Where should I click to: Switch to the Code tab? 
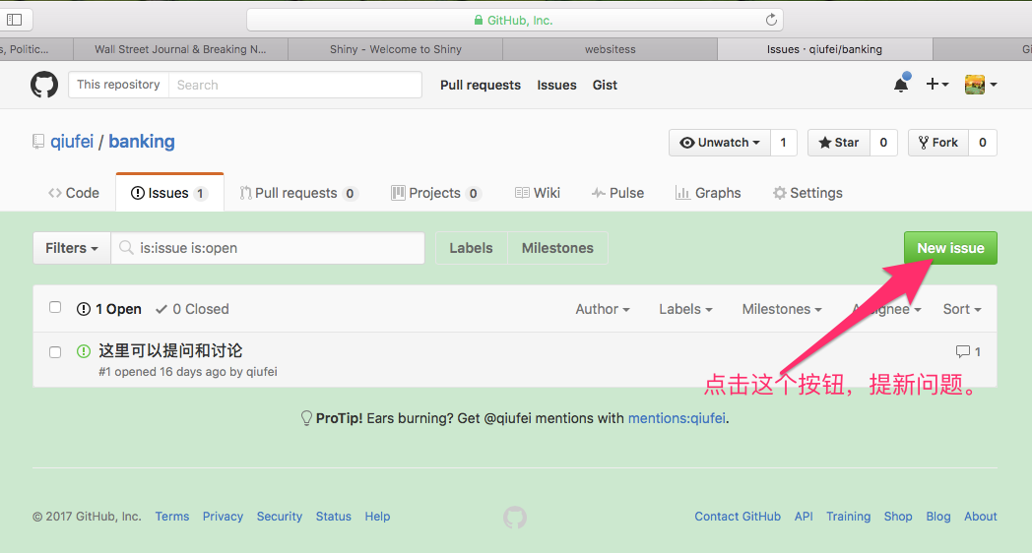click(x=74, y=193)
